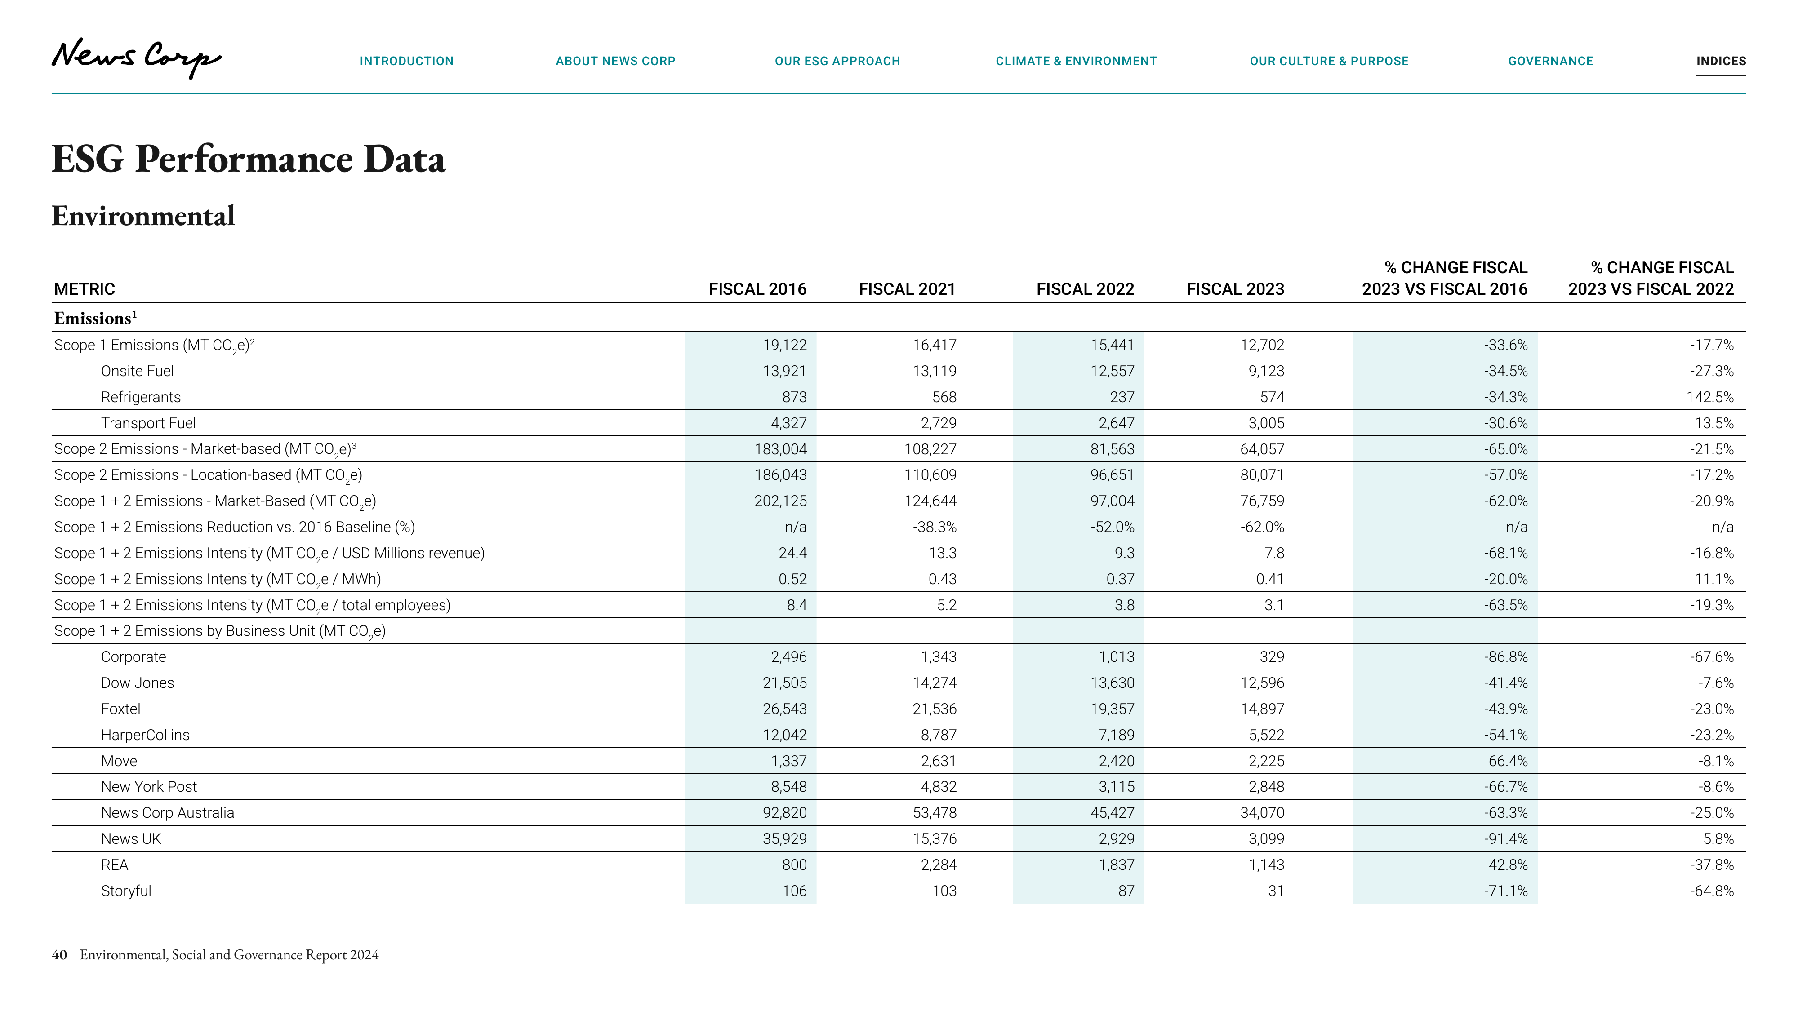Click Refrigerants change value 142.5%

pos(1709,397)
